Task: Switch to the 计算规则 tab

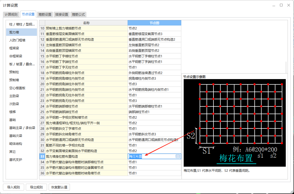Action: click(x=11, y=14)
